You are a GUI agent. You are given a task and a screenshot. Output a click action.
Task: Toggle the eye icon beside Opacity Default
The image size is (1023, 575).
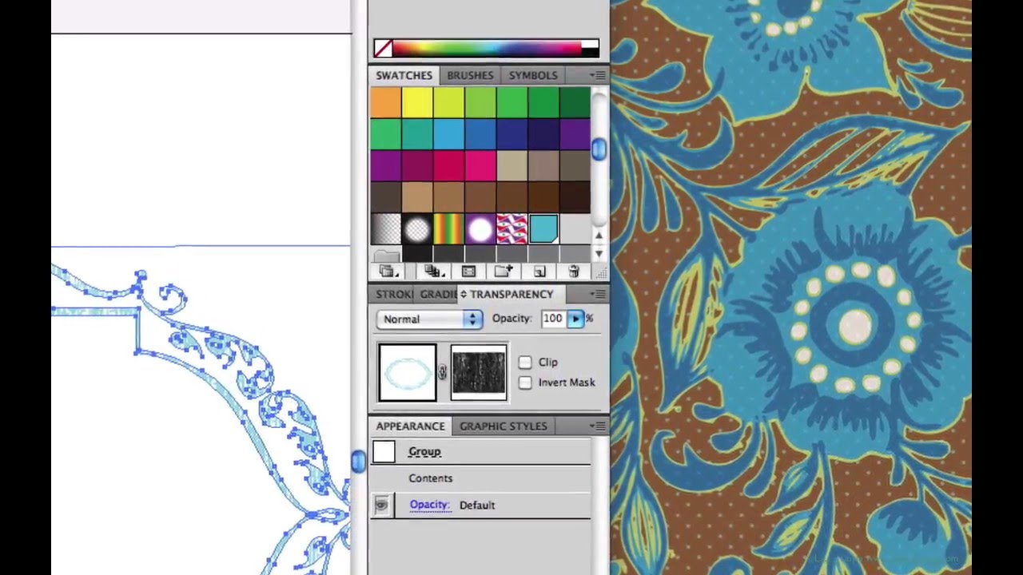[381, 504]
